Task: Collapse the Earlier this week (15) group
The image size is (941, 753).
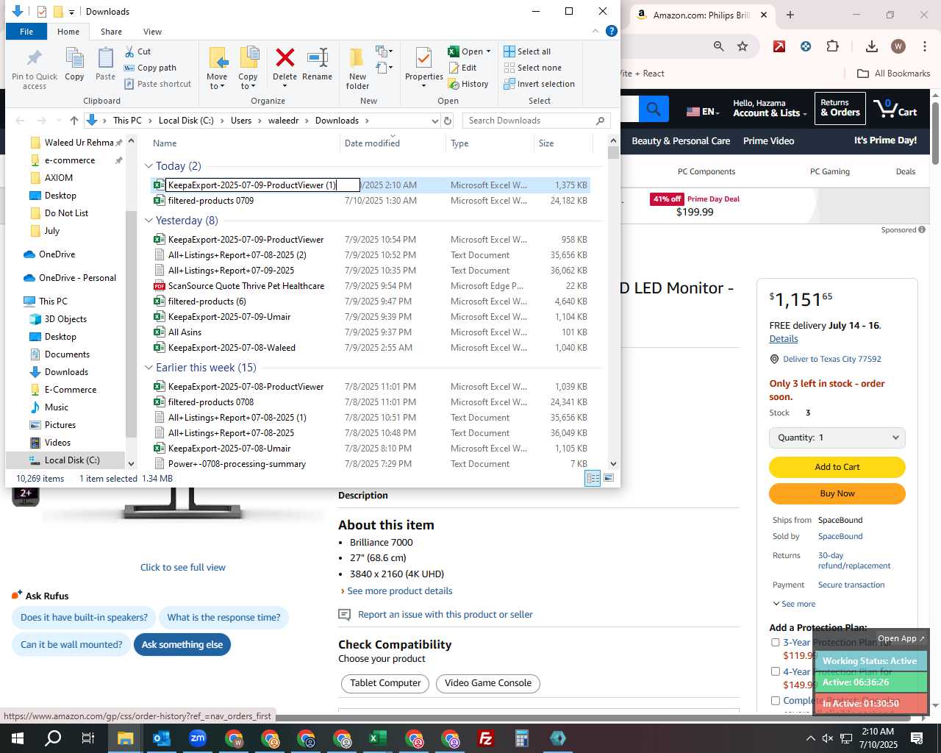Action: [x=149, y=368]
